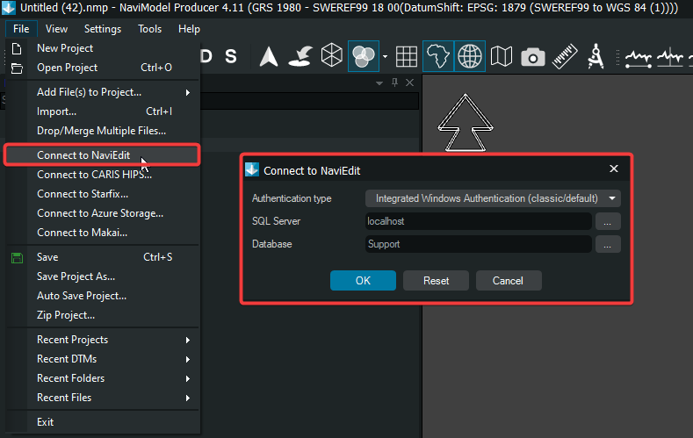Click the NaviModel app icon in title bar
The image size is (693, 438).
point(9,8)
